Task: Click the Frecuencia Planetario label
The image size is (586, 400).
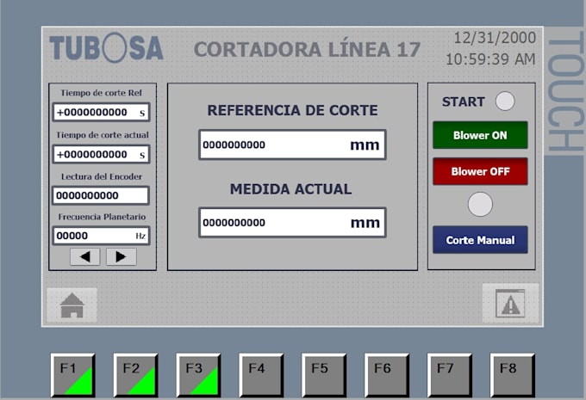Action: click(x=102, y=217)
